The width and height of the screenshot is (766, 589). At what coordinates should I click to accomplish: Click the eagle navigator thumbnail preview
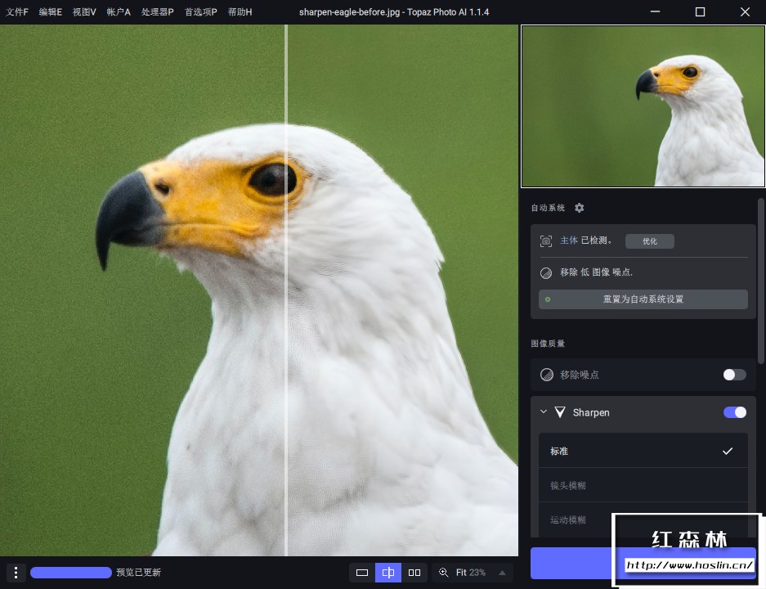tap(643, 106)
